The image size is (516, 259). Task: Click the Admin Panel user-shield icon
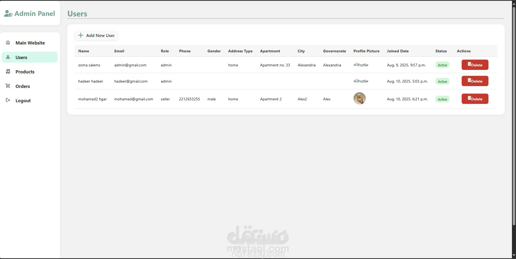click(x=8, y=13)
